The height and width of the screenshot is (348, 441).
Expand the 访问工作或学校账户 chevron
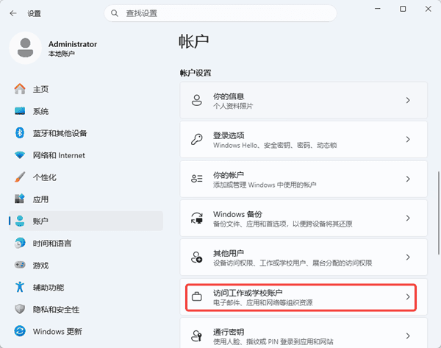pos(408,296)
